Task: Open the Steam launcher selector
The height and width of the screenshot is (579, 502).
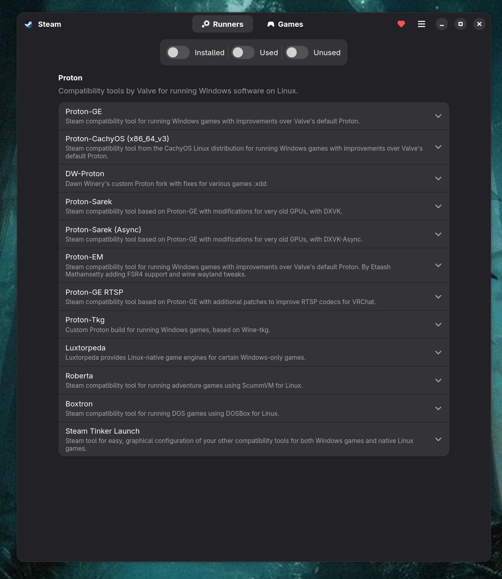Action: click(x=43, y=24)
